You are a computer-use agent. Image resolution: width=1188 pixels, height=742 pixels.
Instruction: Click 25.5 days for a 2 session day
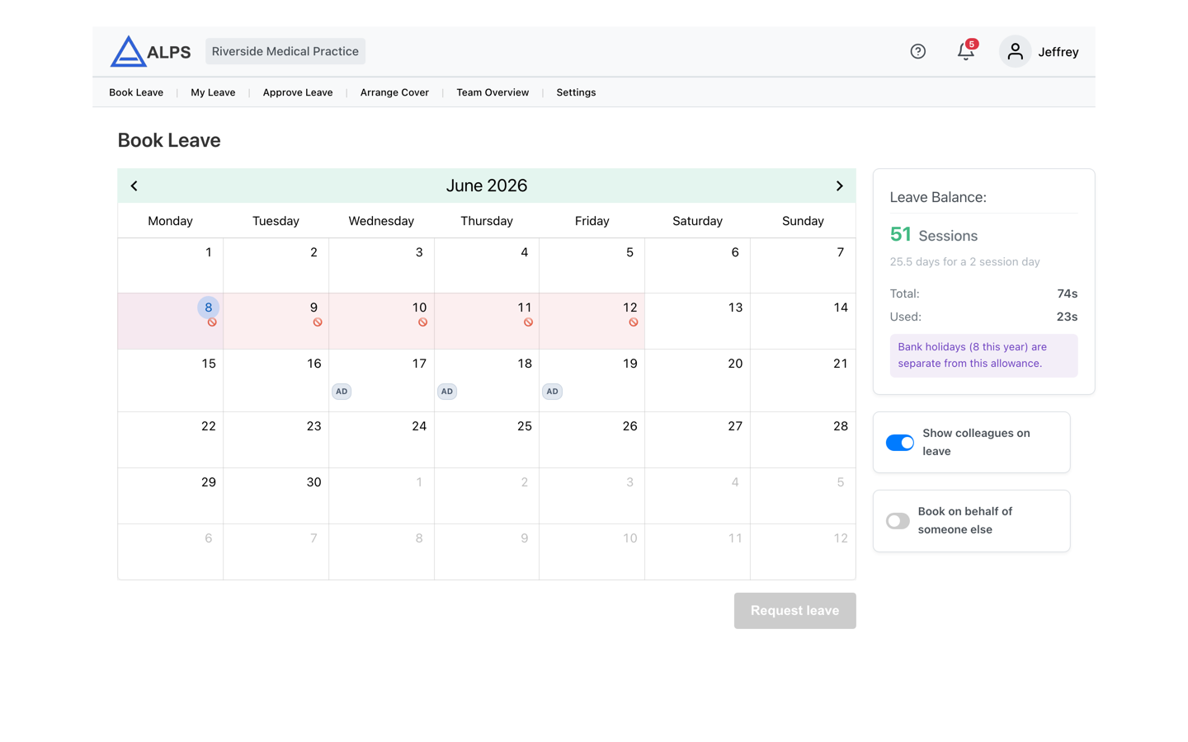tap(964, 262)
